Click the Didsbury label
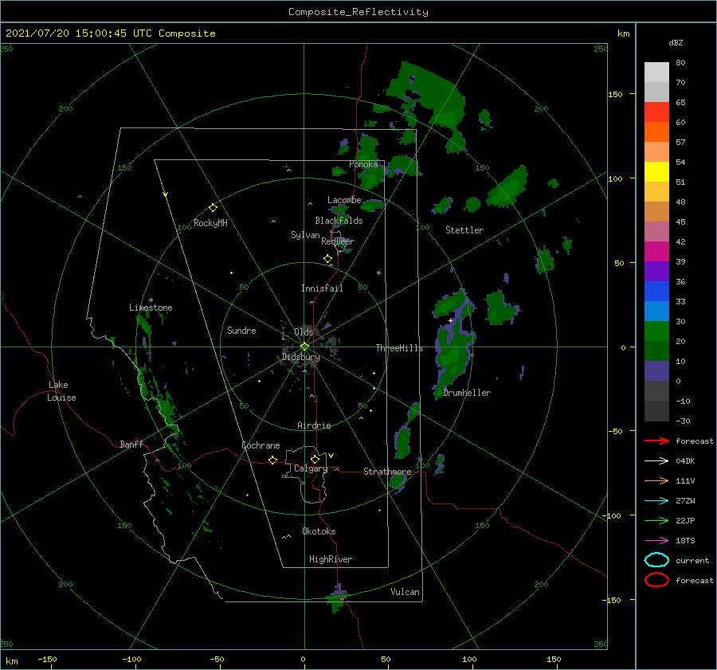717x670 pixels. click(300, 357)
